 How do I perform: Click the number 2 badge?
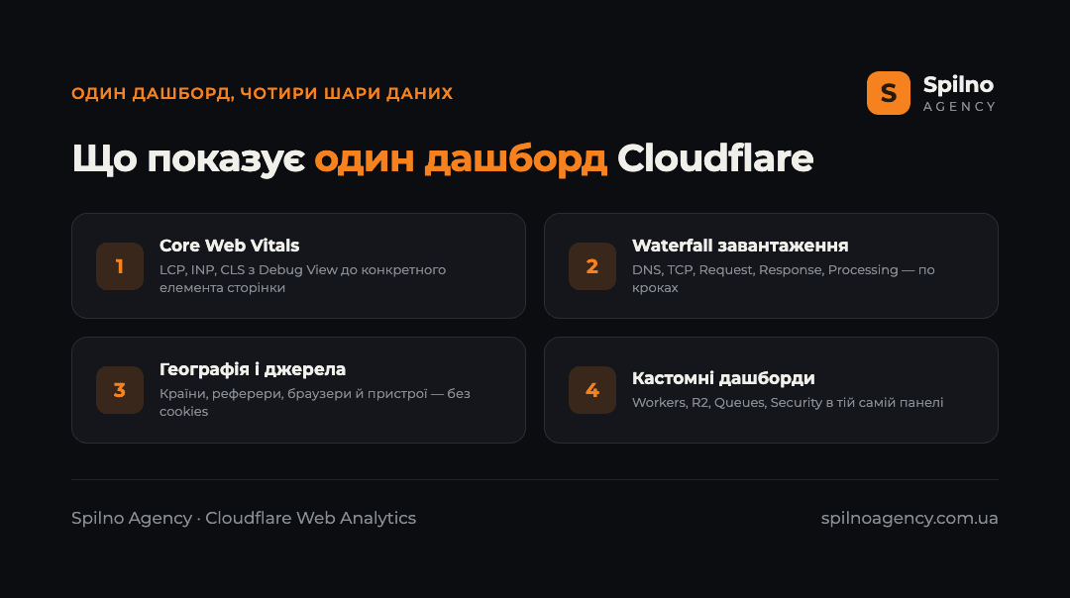[591, 266]
